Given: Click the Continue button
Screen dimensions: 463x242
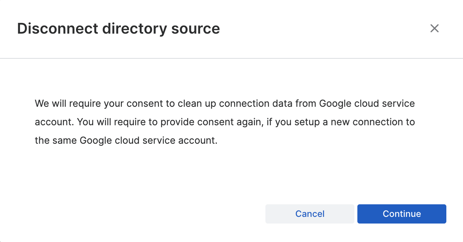Looking at the screenshot, I should 401,214.
